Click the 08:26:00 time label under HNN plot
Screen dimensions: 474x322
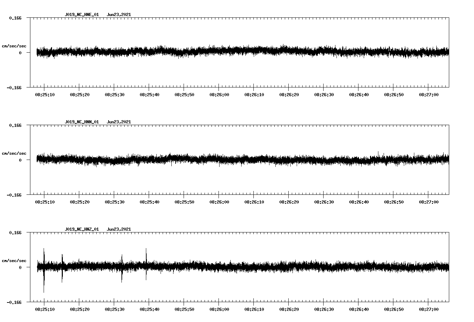[x=219, y=202]
